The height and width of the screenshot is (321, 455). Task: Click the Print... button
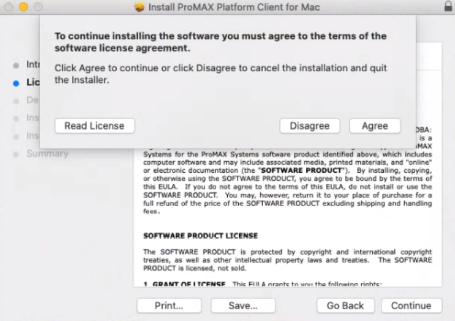[x=169, y=306]
